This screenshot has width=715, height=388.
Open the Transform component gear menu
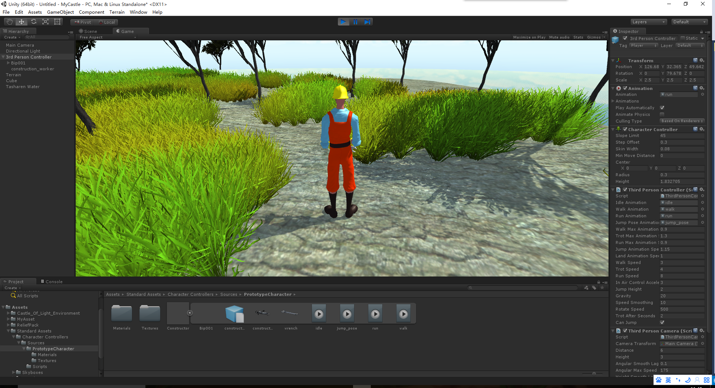[x=702, y=60]
